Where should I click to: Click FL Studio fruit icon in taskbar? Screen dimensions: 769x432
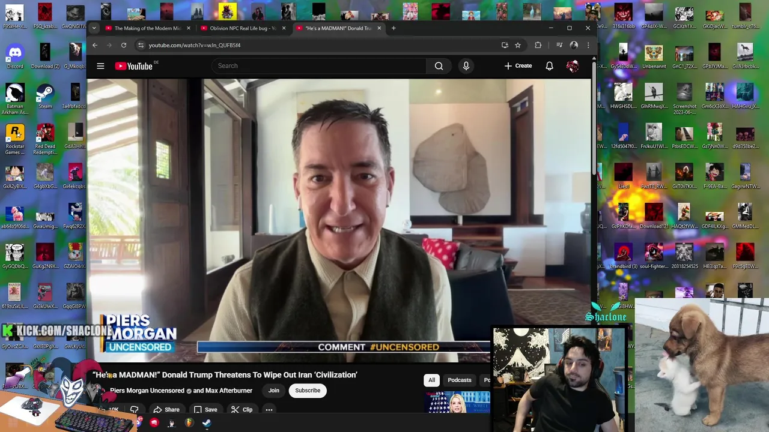tap(189, 423)
